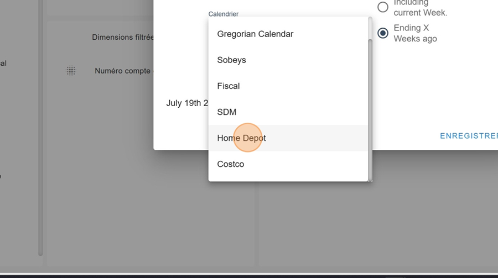Click the partially visible text at left edge
The height and width of the screenshot is (278, 498).
coord(3,63)
